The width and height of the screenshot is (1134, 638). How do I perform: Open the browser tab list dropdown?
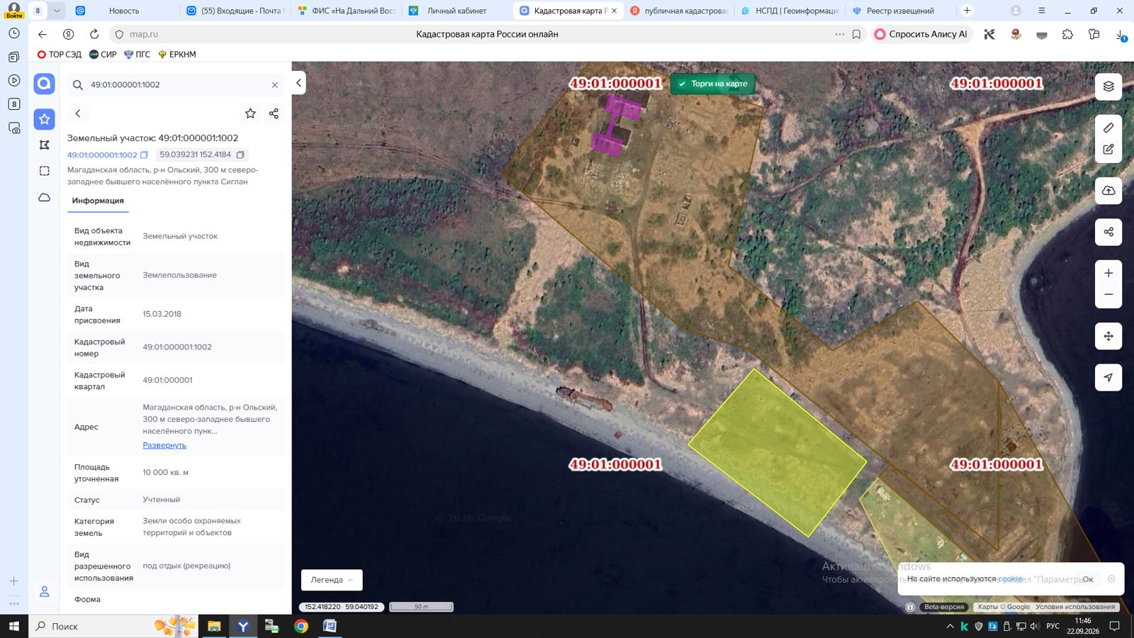(x=57, y=11)
